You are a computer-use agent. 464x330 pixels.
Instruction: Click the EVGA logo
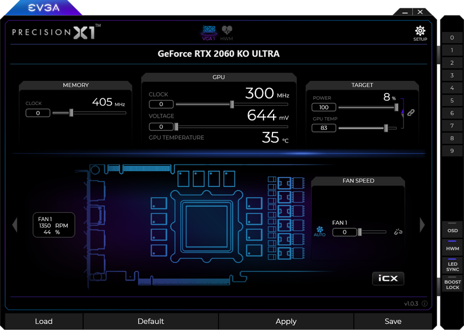(44, 8)
